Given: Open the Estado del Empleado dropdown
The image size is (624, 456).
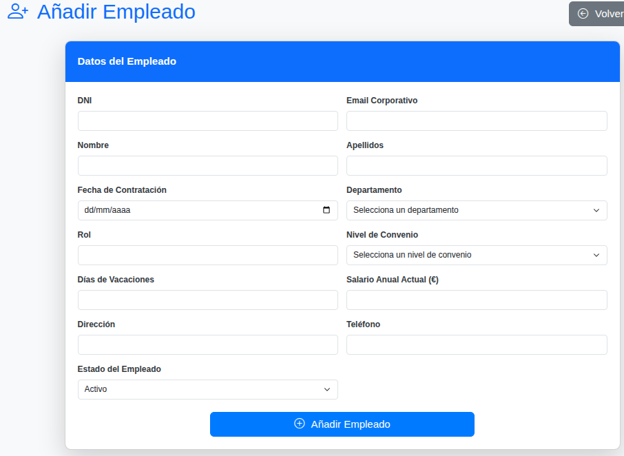Looking at the screenshot, I should (207, 389).
